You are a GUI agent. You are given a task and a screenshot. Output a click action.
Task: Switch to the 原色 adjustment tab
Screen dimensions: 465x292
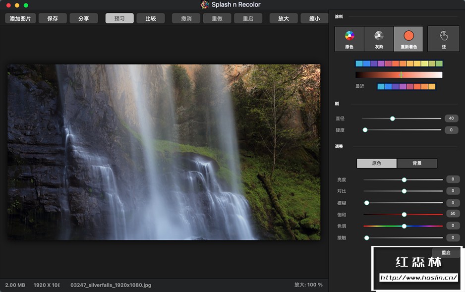coord(377,163)
